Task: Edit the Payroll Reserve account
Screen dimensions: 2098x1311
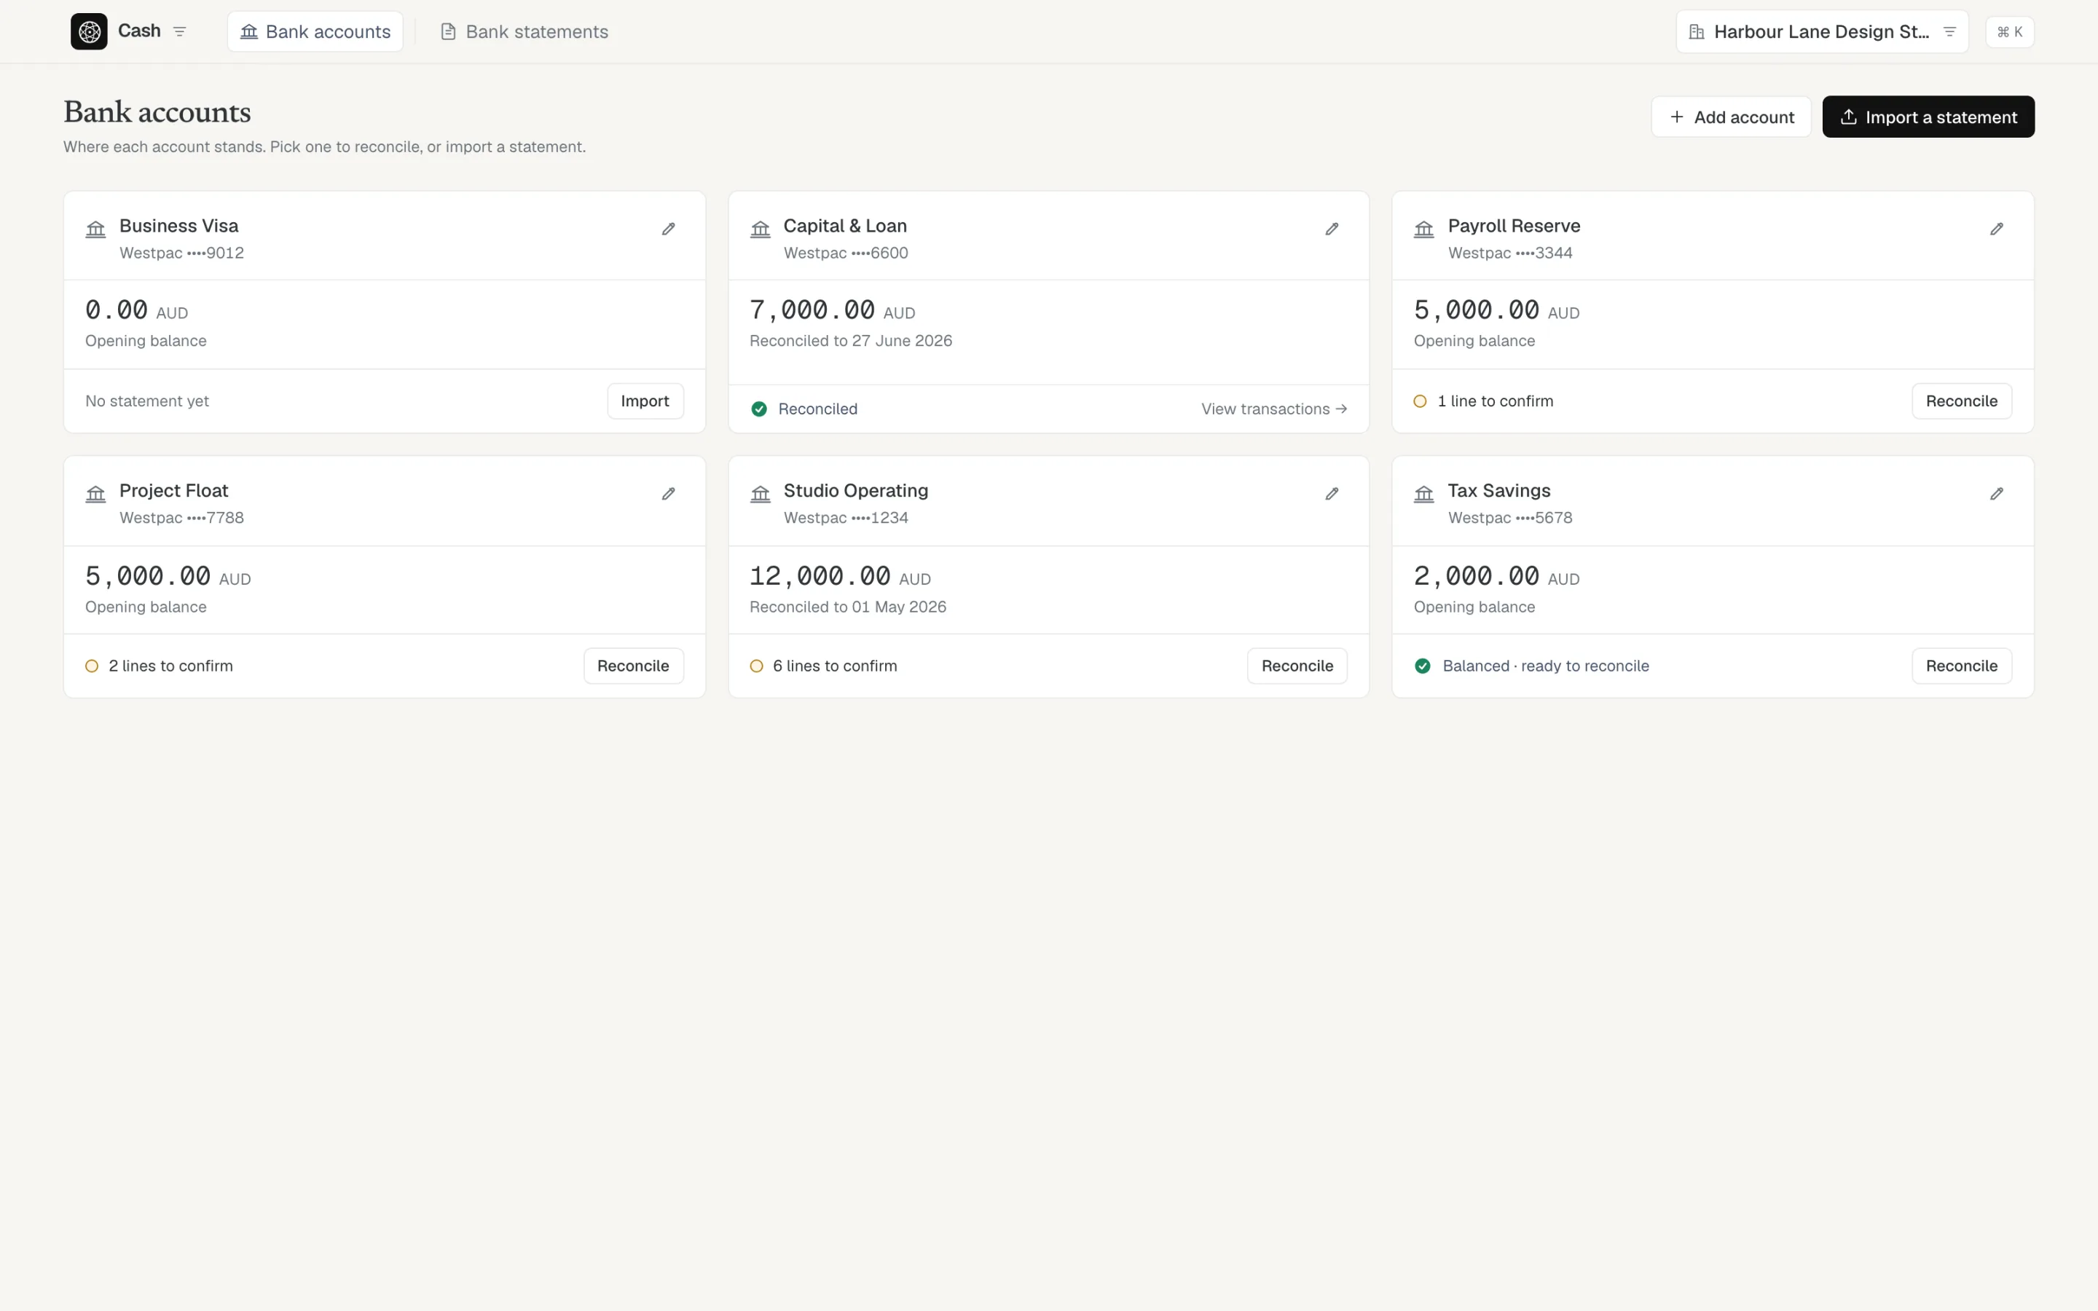Action: (x=1997, y=229)
